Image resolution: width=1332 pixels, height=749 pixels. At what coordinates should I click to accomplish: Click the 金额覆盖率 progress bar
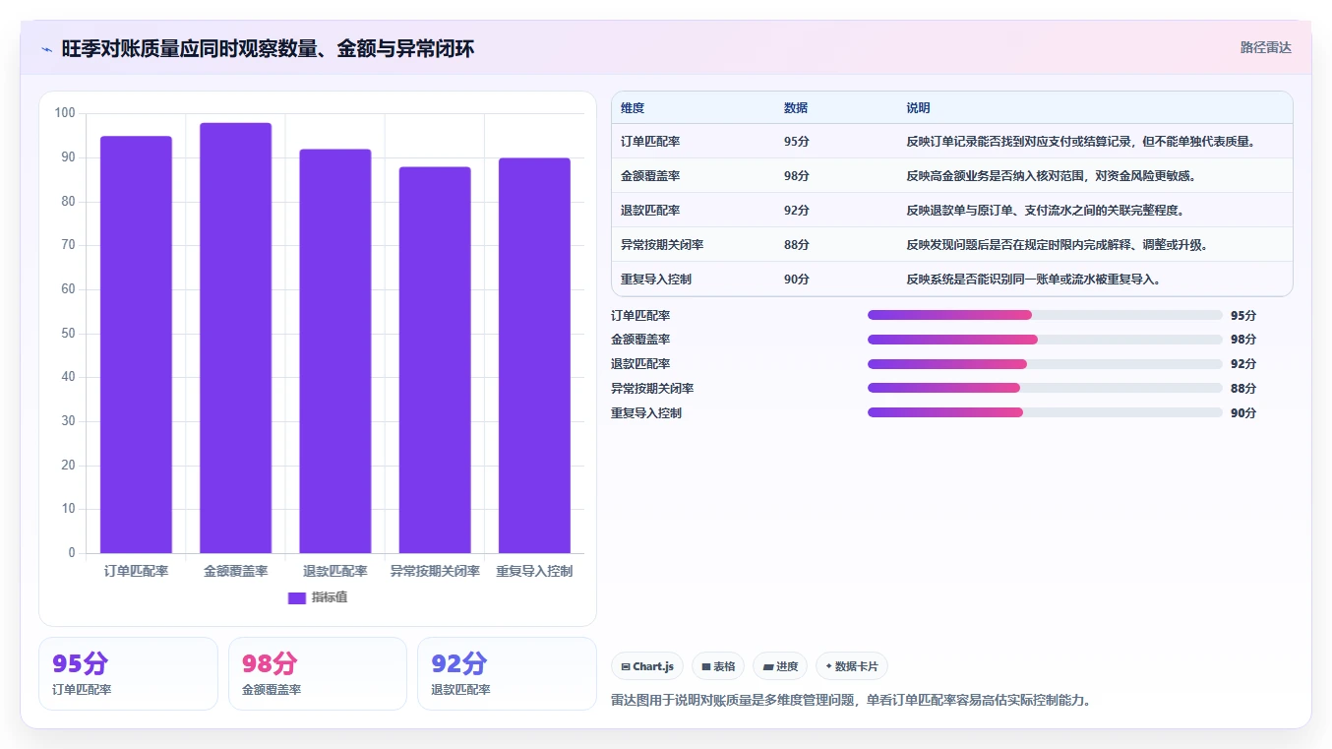[x=1045, y=340]
